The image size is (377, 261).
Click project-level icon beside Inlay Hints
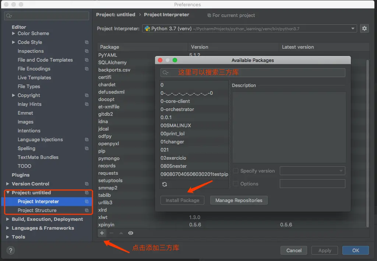pyautogui.click(x=87, y=104)
